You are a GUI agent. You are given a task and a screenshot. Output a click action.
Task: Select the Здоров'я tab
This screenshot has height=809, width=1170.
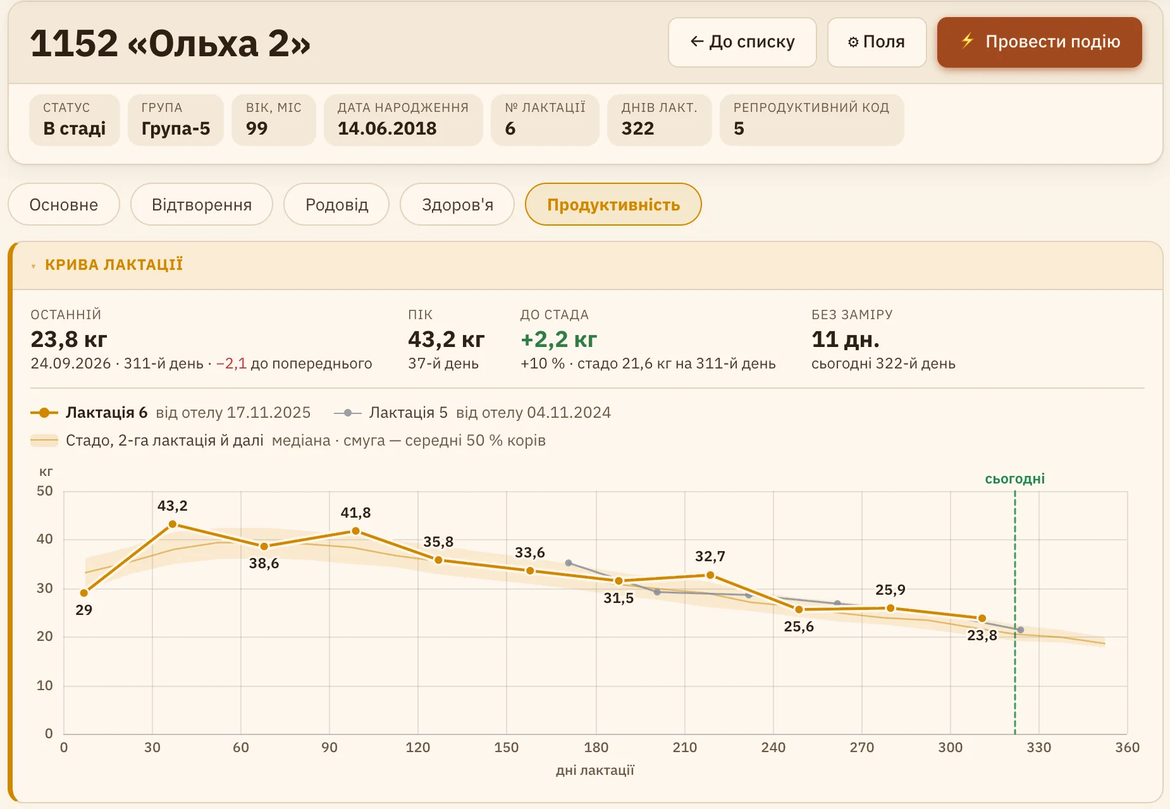click(x=457, y=204)
